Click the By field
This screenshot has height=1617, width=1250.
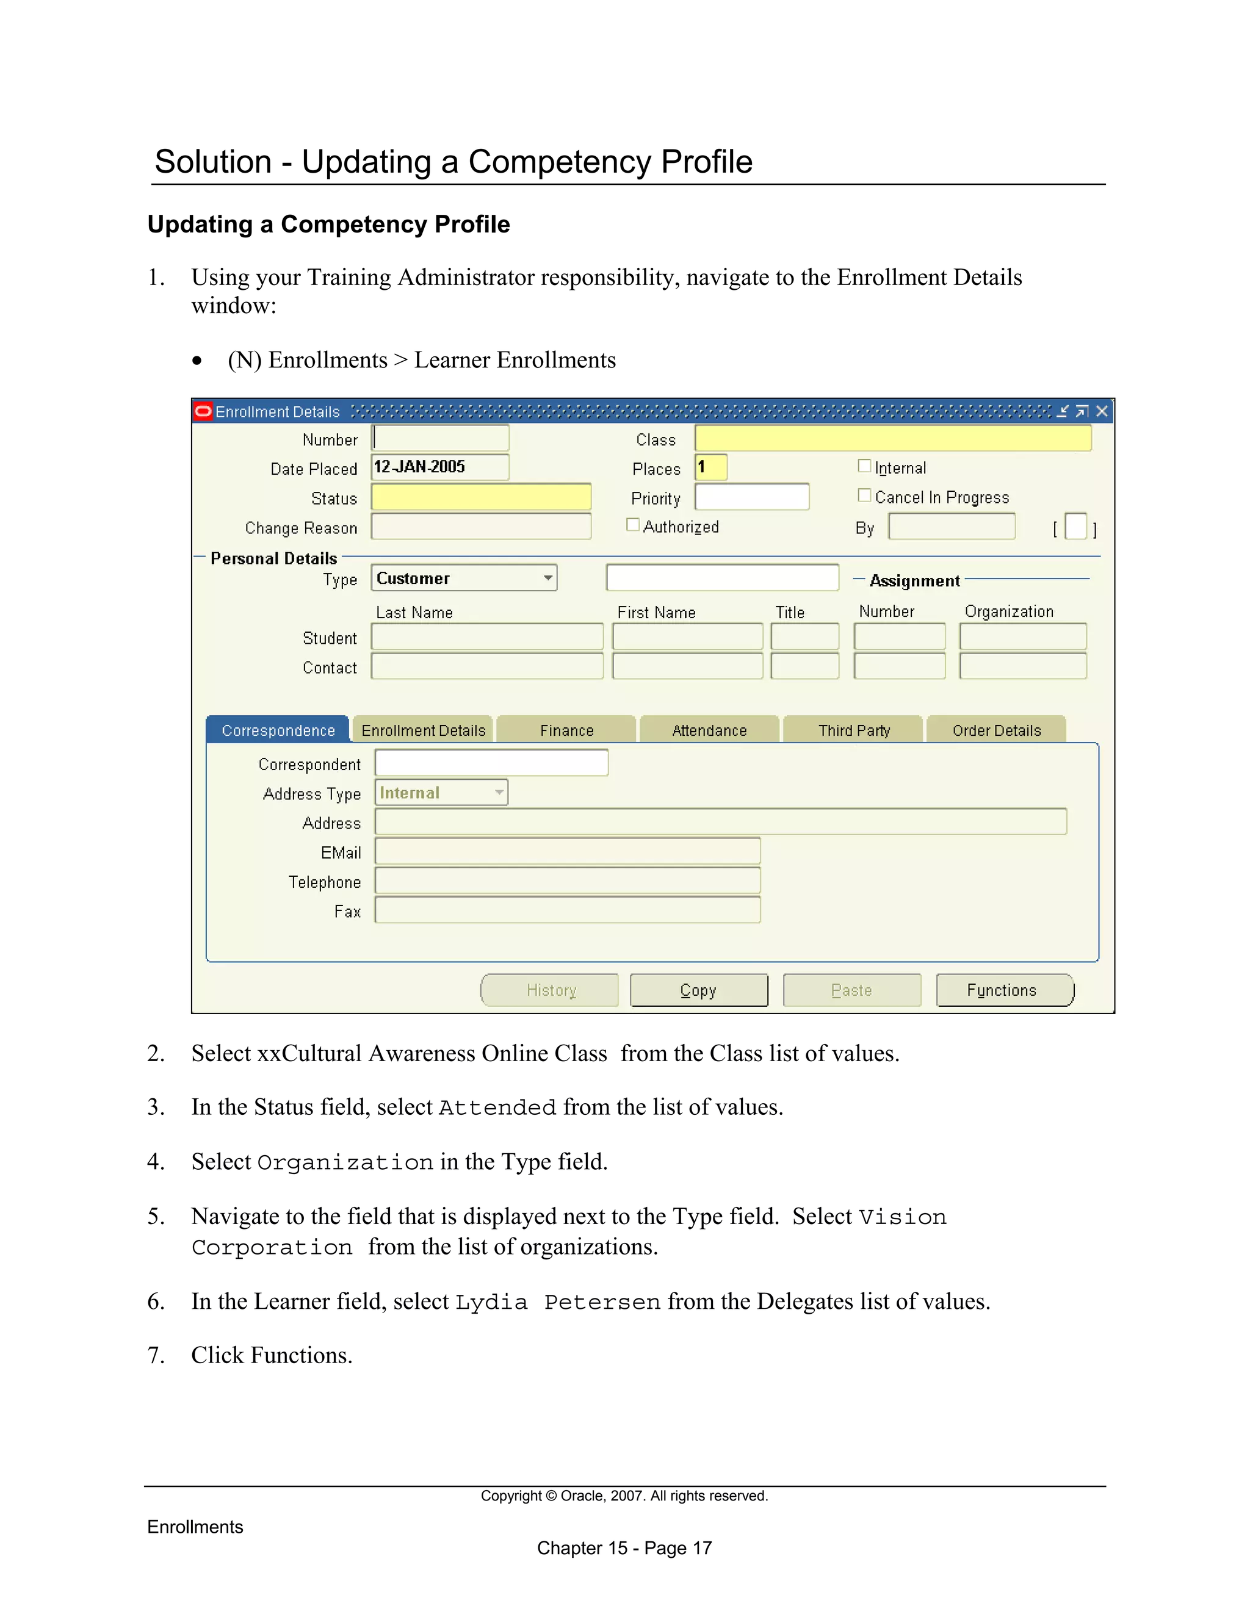952,527
